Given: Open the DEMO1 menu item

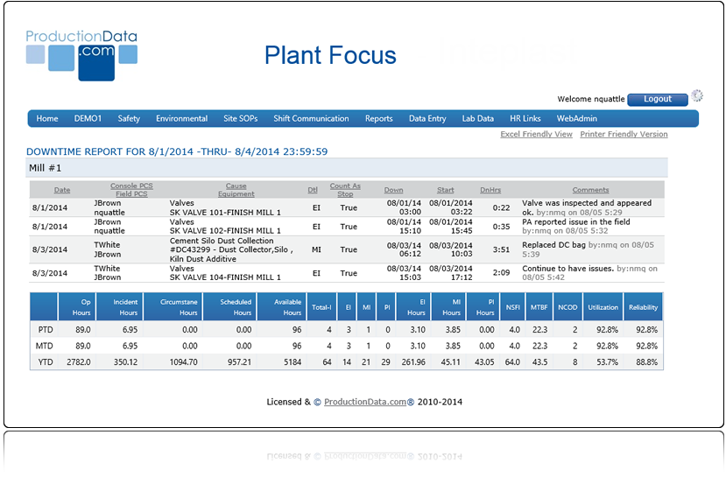Looking at the screenshot, I should click(88, 119).
